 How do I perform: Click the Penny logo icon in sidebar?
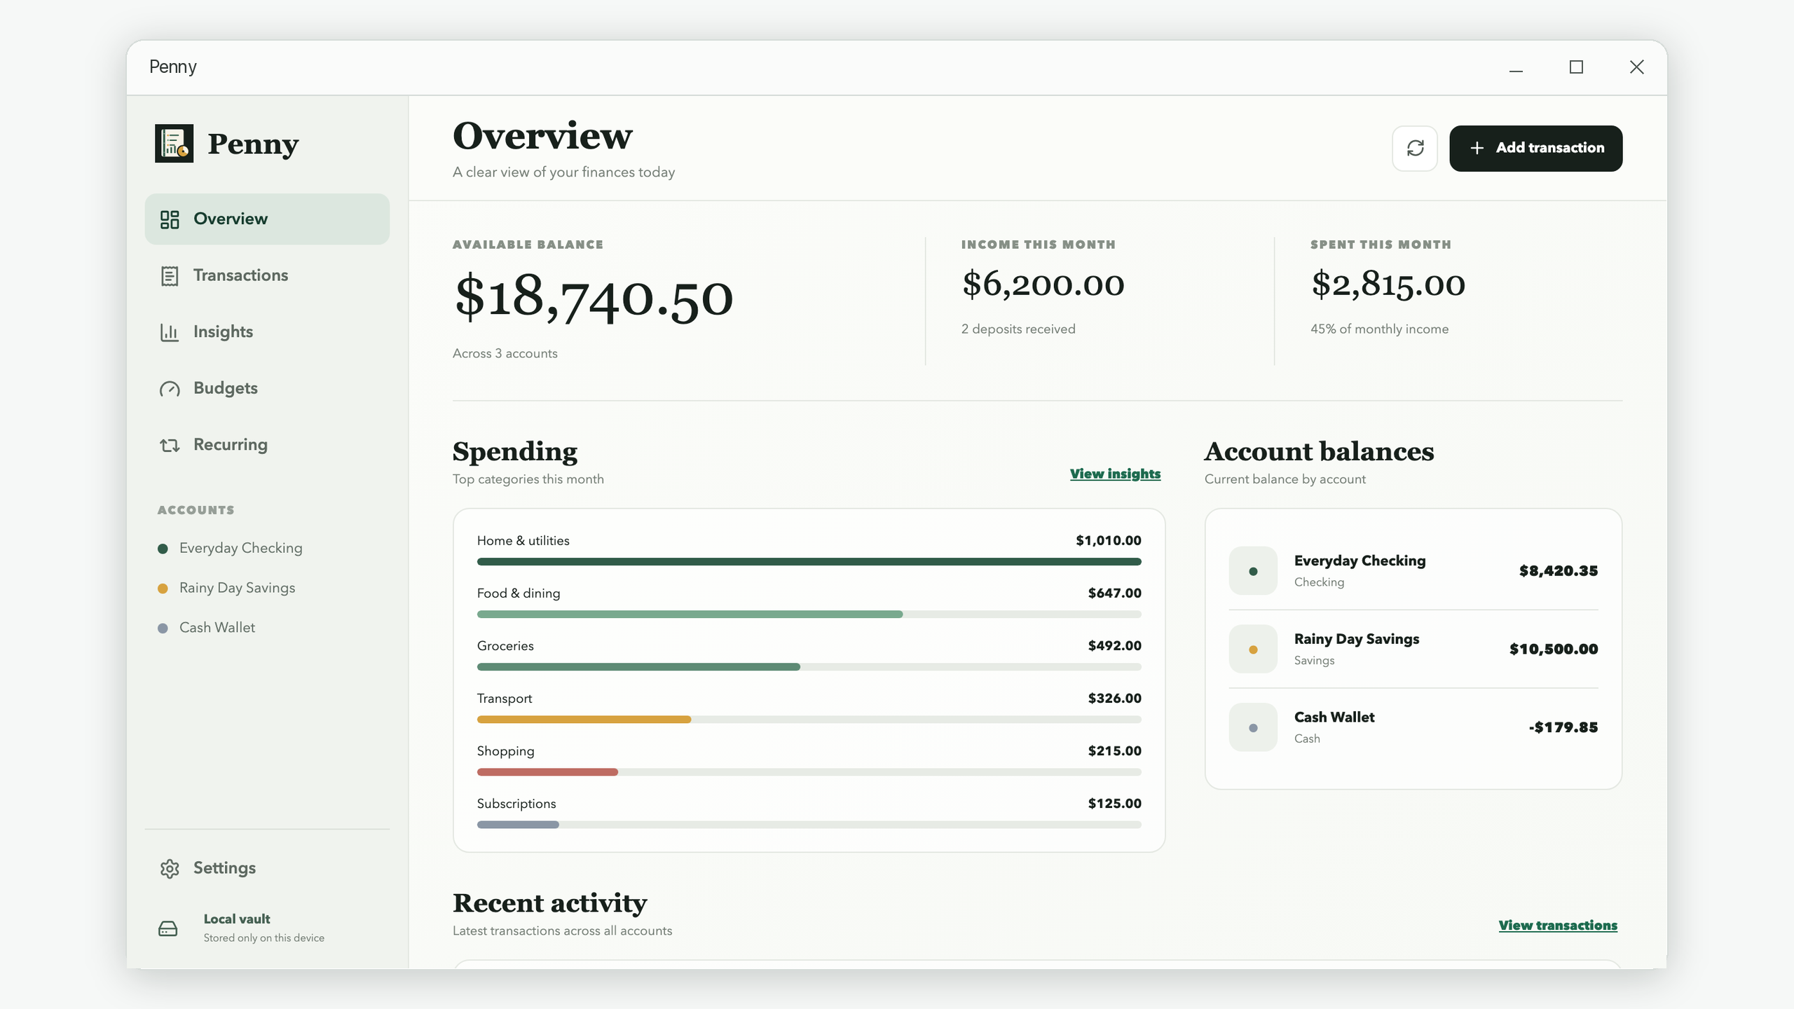[174, 144]
